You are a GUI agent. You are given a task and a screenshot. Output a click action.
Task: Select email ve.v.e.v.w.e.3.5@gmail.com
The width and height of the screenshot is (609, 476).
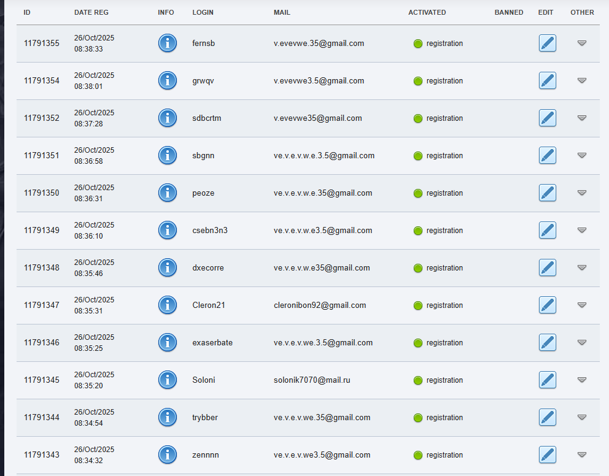324,156
